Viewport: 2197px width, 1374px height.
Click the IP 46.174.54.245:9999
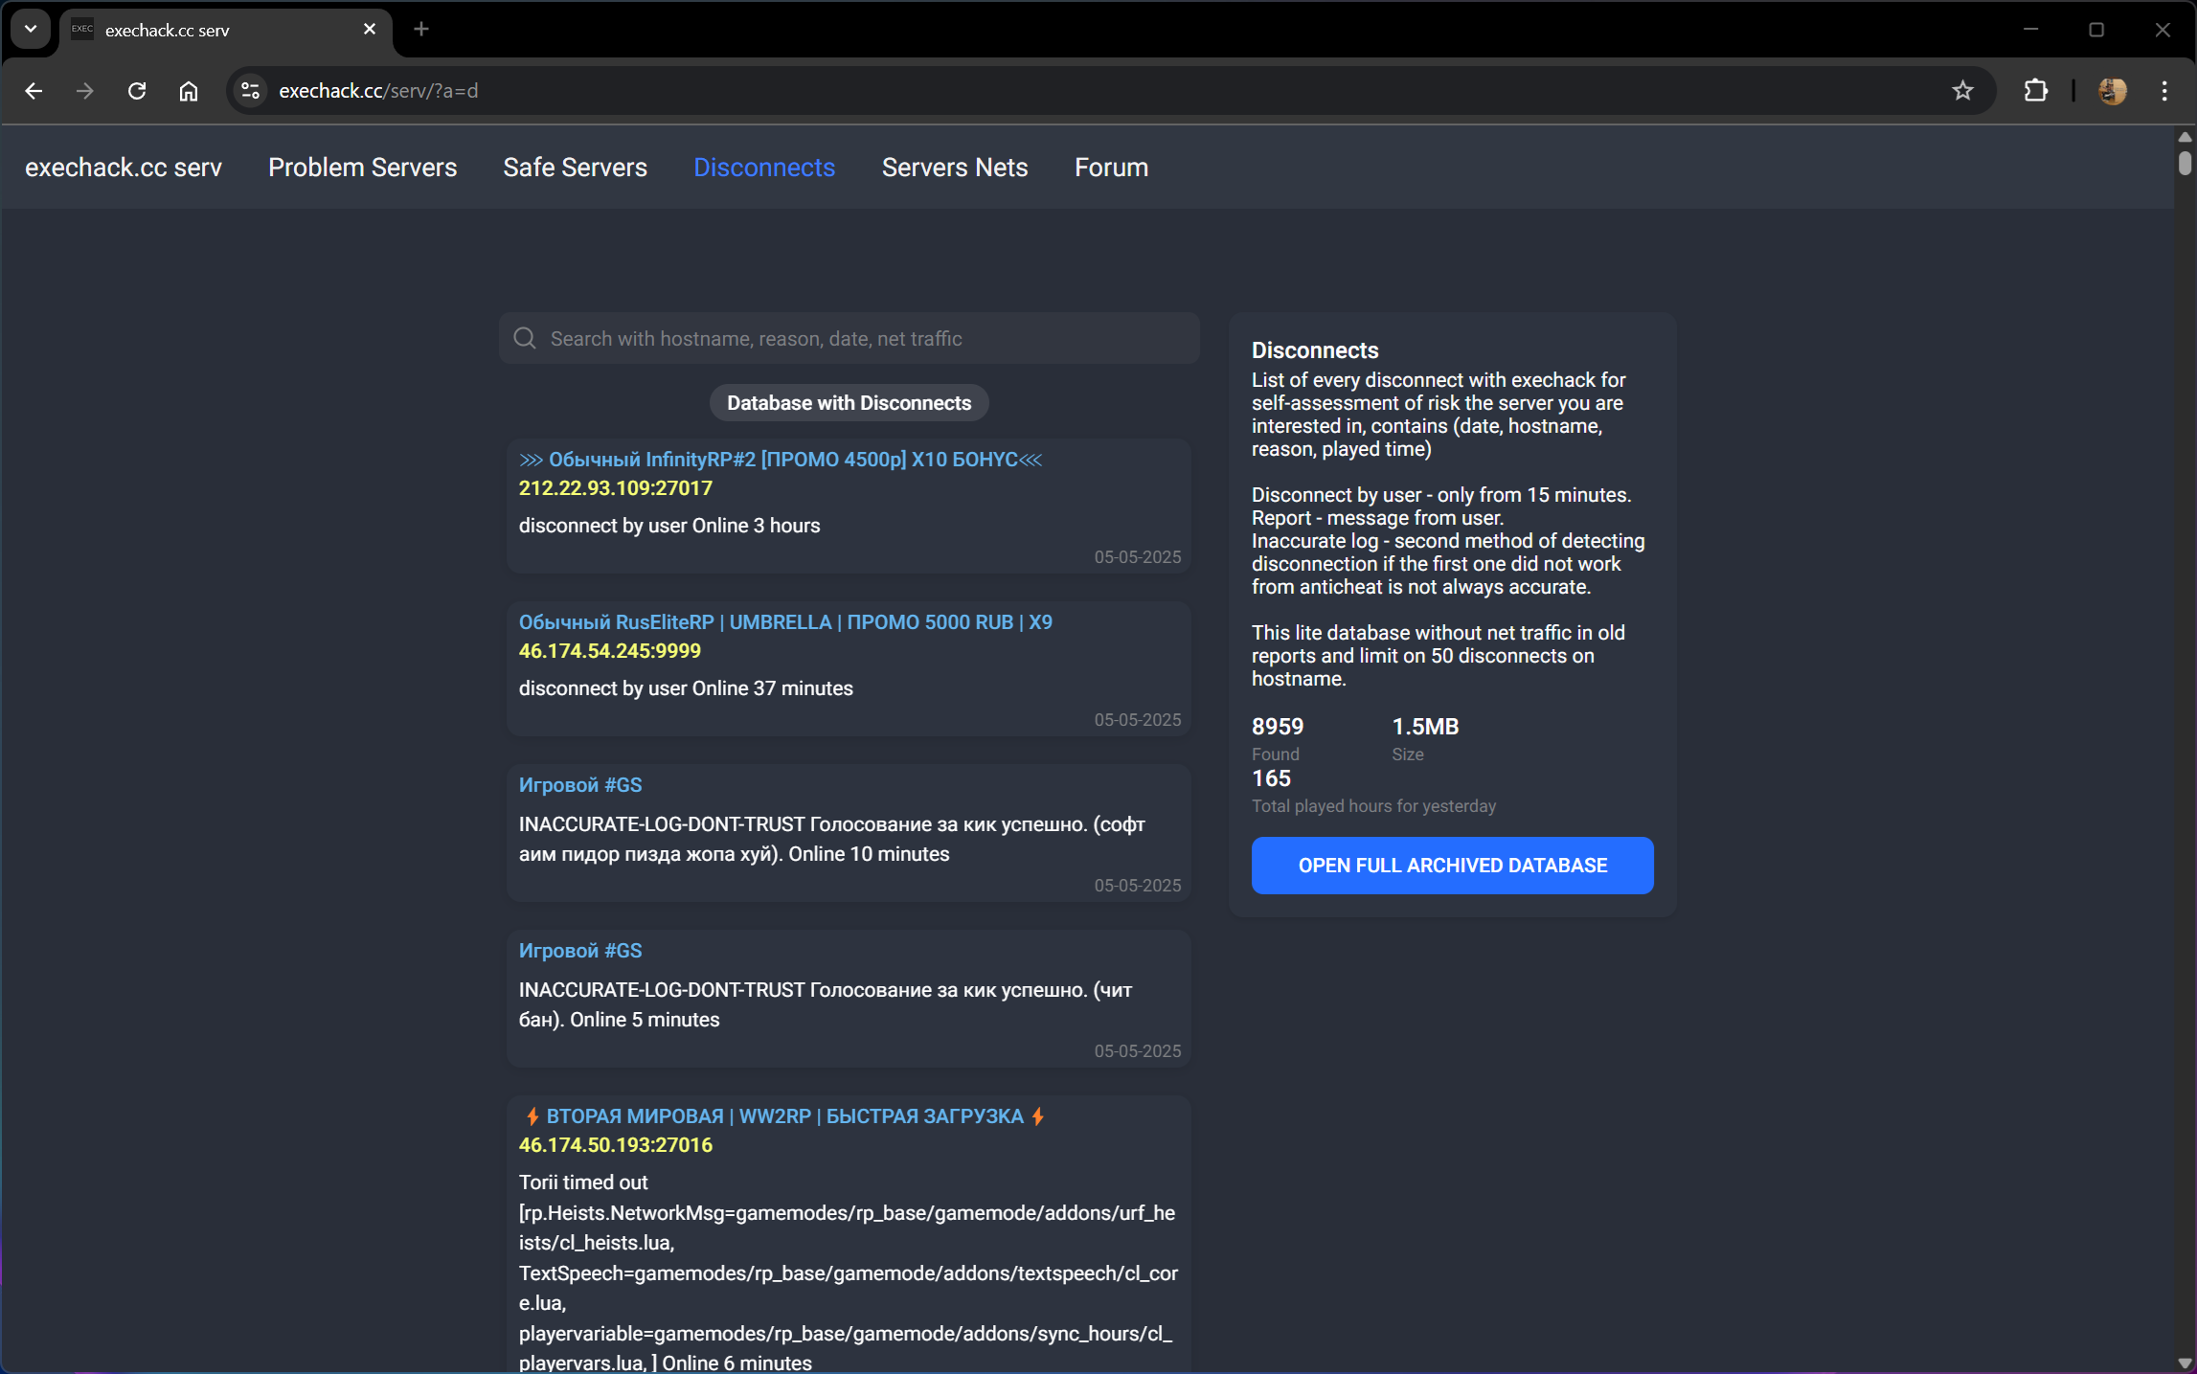(610, 651)
